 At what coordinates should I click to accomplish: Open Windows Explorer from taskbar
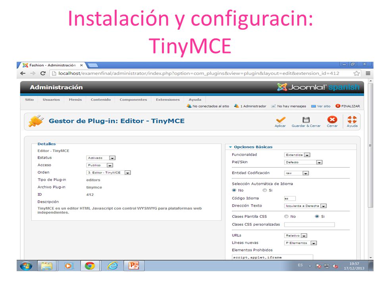47,266
